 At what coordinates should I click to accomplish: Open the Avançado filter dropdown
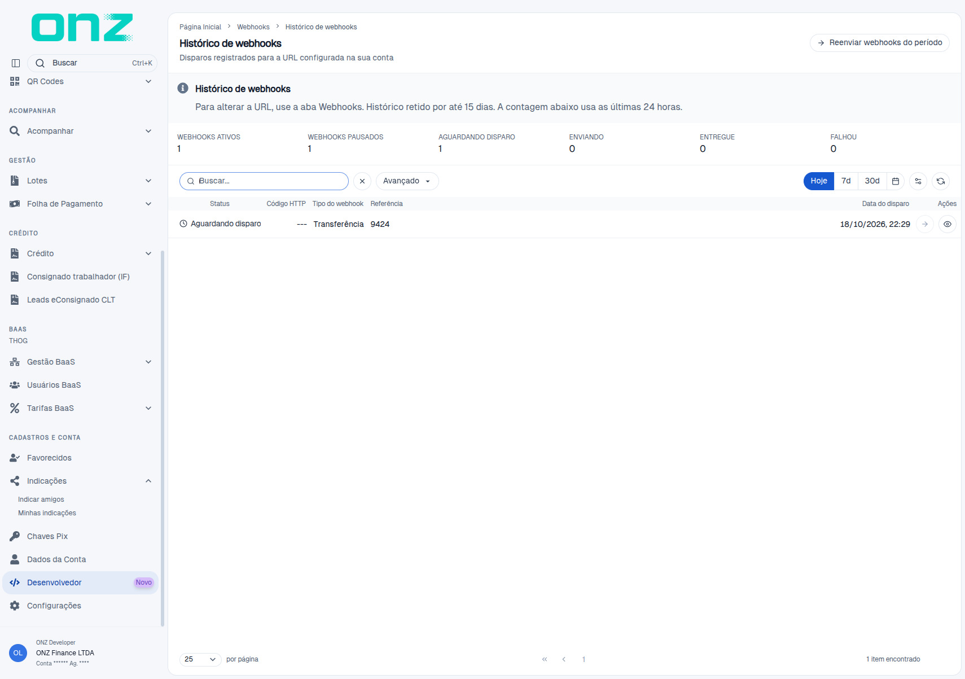point(407,181)
